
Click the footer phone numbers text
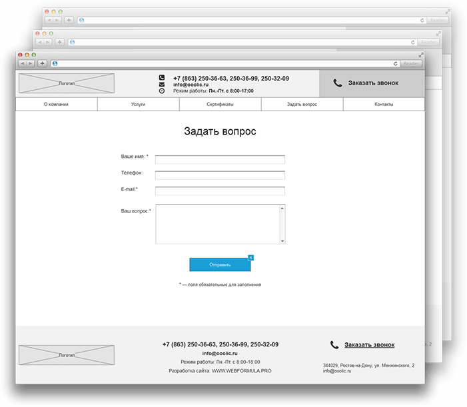click(x=221, y=344)
